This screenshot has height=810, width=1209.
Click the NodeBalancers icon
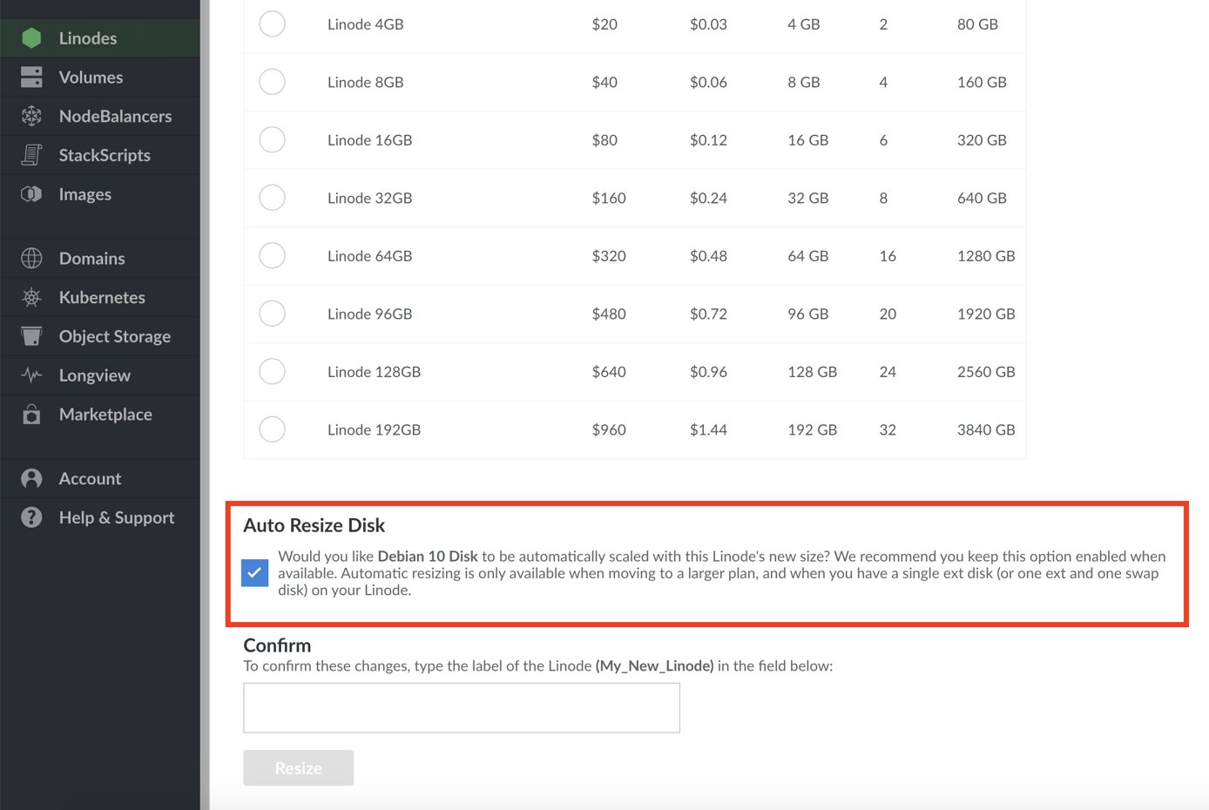click(31, 116)
